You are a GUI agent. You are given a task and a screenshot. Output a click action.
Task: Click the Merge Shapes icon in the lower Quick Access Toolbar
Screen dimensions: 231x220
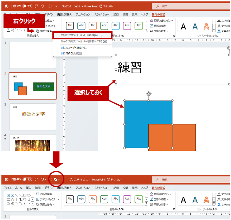[x=55, y=179]
